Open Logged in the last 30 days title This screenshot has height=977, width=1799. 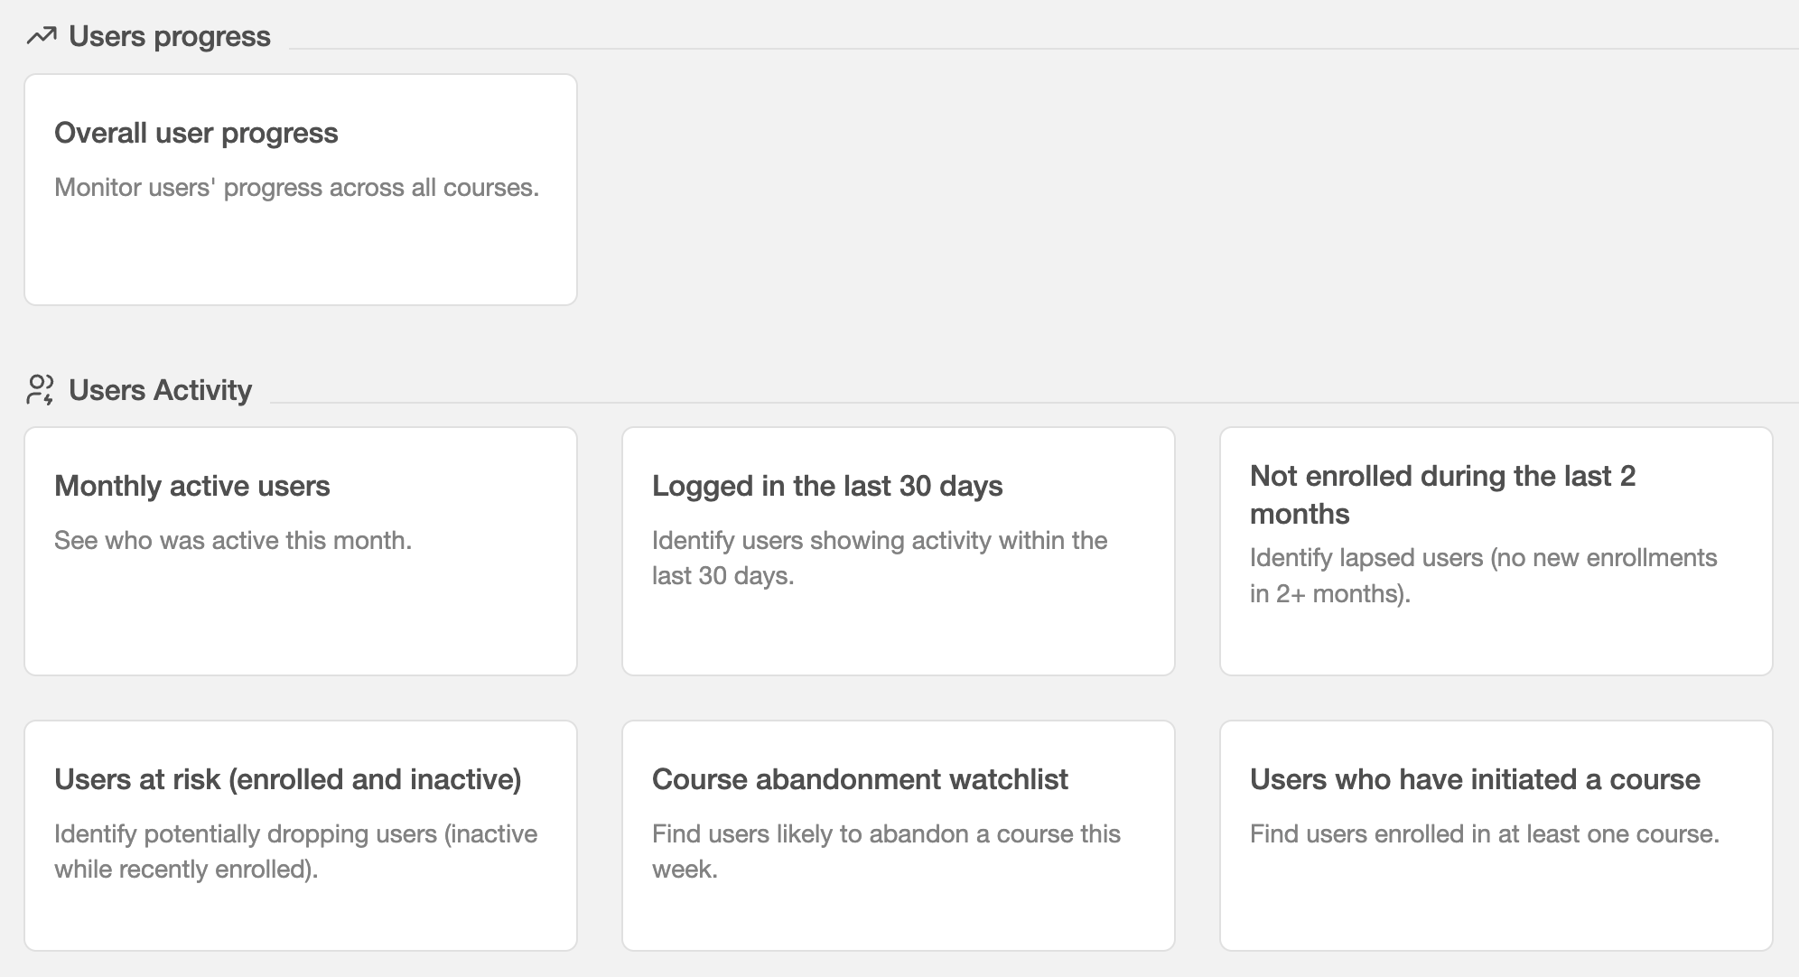(x=827, y=486)
